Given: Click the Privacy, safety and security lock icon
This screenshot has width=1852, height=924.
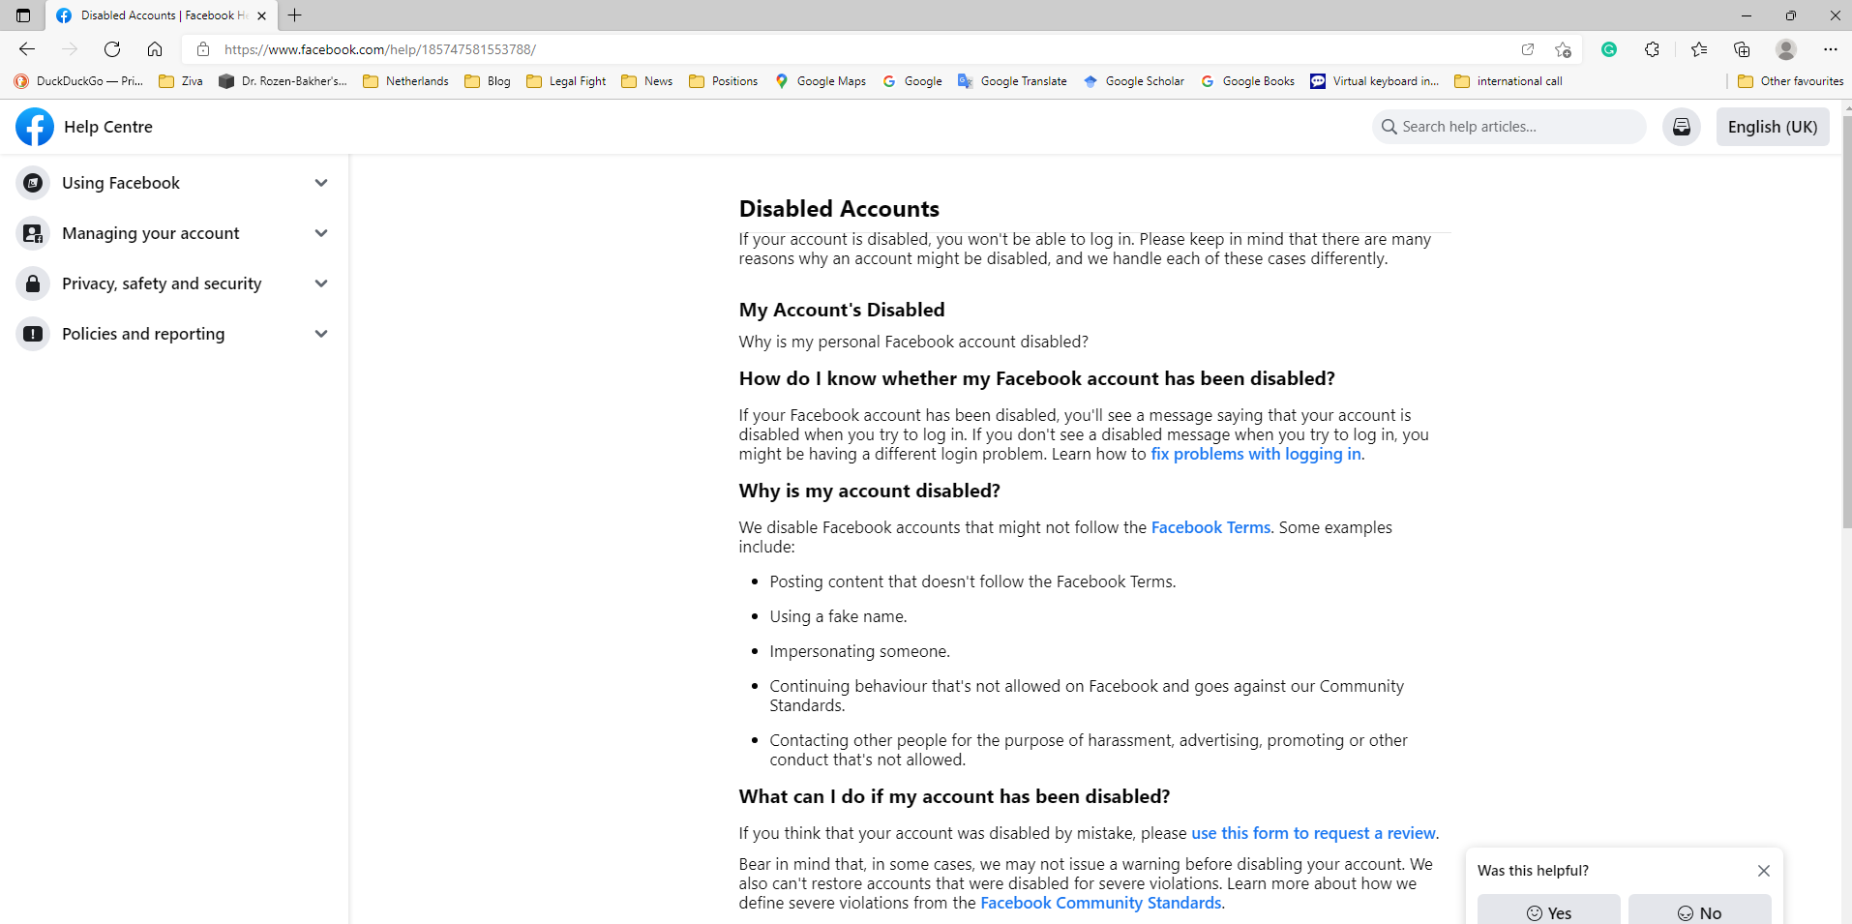Looking at the screenshot, I should 33,283.
